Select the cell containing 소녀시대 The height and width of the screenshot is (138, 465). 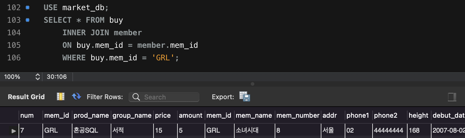coord(255,131)
